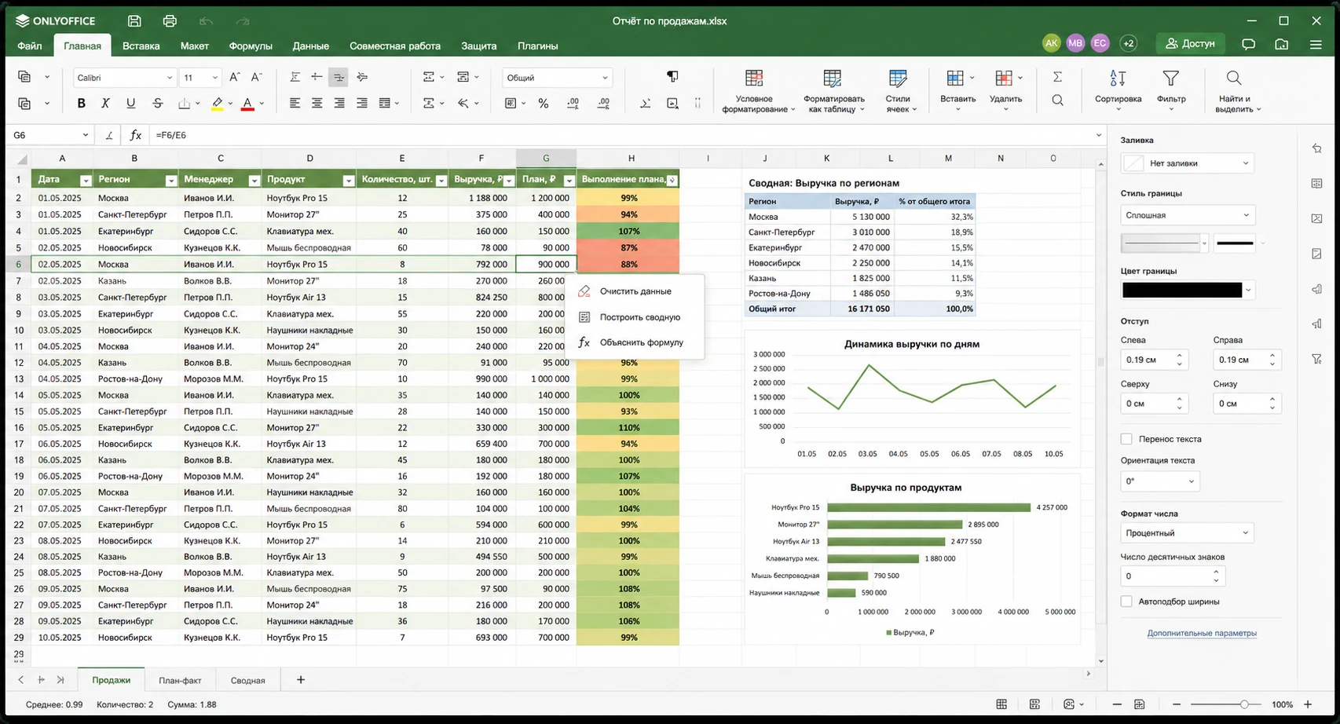Apply Strikethrough formatting
This screenshot has width=1340, height=724.
[x=157, y=103]
